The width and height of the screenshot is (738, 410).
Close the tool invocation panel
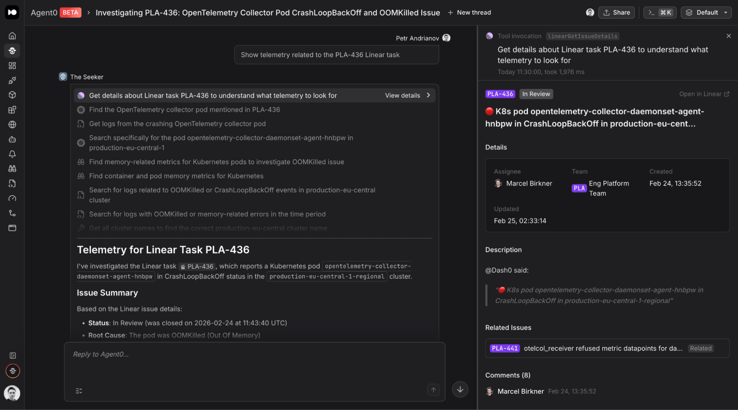[x=728, y=36]
